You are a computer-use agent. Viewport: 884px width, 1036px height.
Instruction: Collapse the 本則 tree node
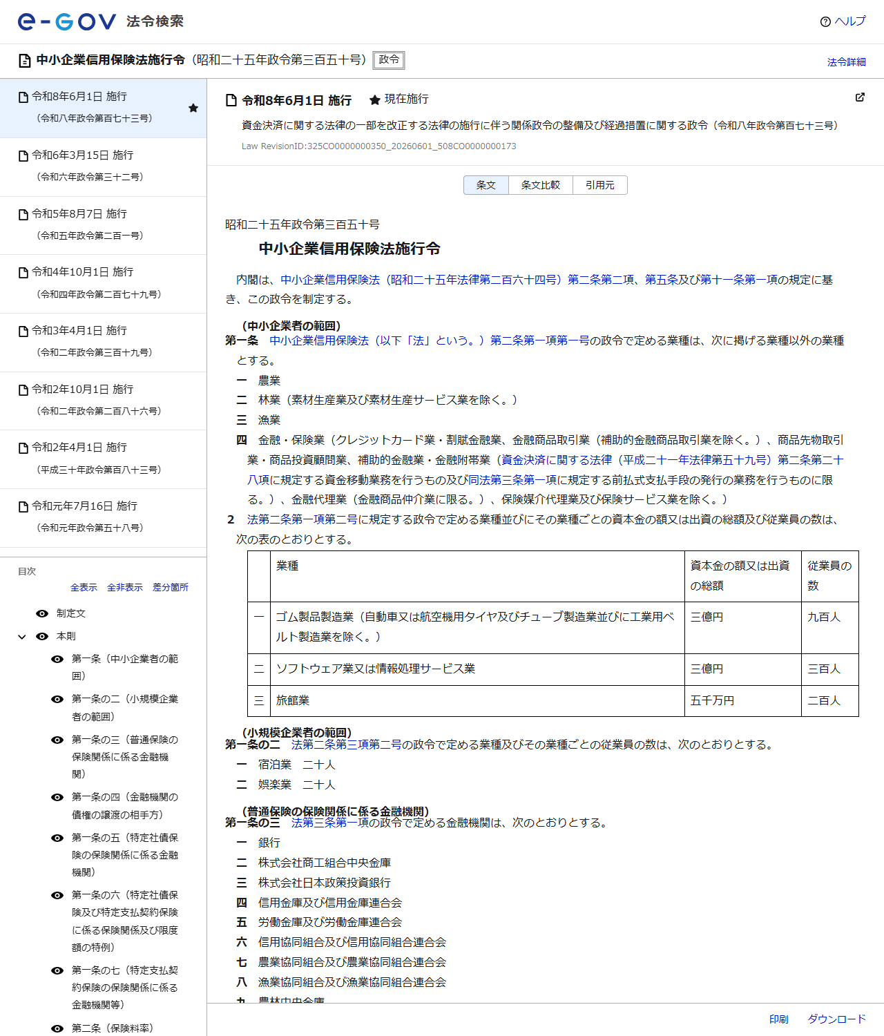tap(22, 637)
